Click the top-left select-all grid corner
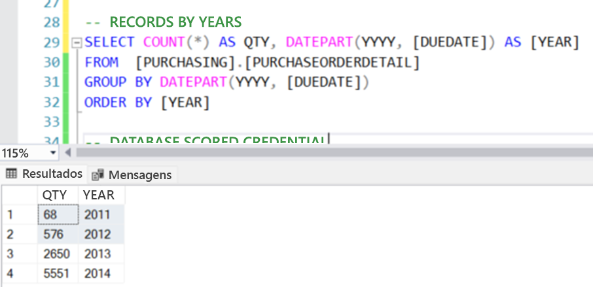Viewport: 593px width, 287px height. [19, 195]
